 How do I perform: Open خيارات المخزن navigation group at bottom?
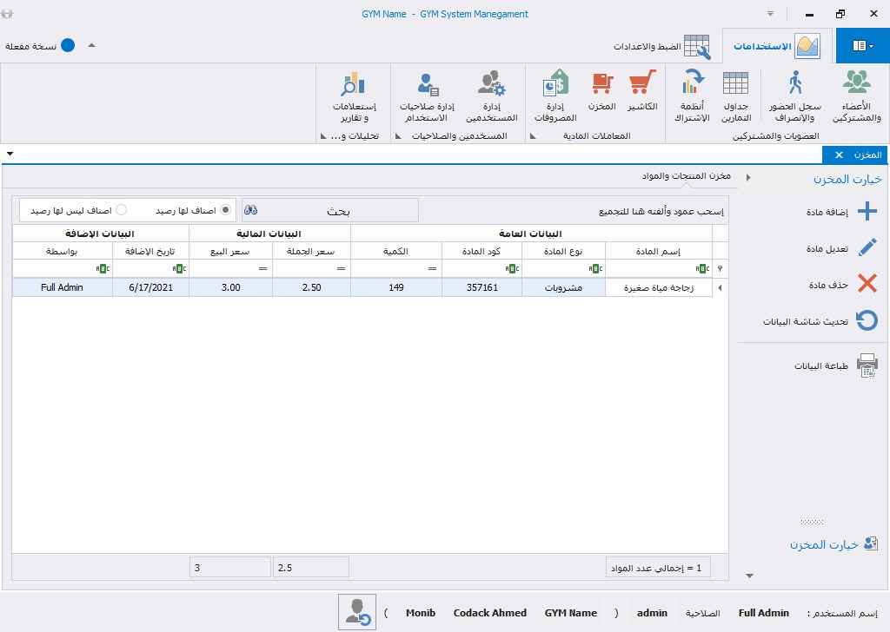coord(834,544)
